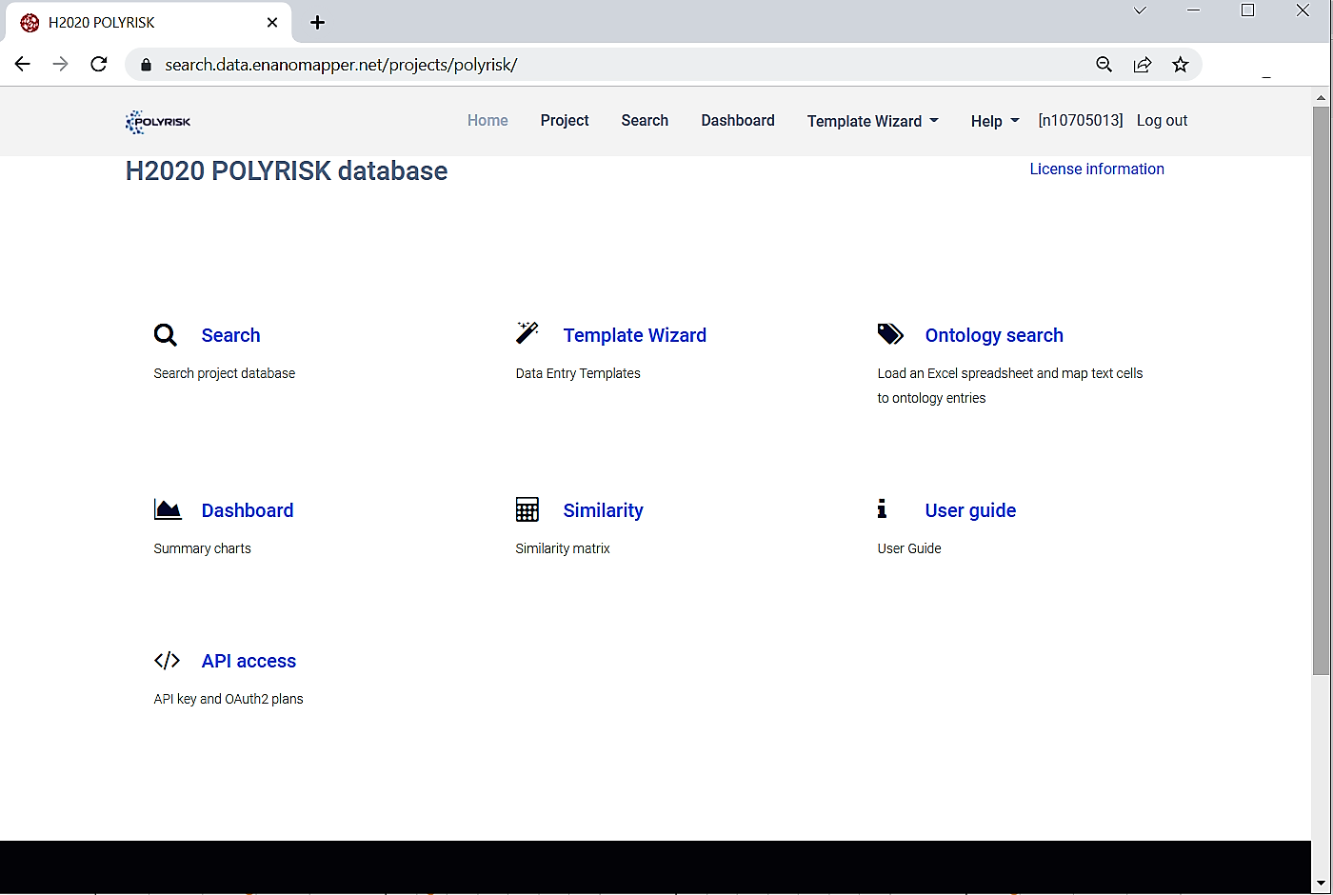This screenshot has height=895, width=1333.
Task: Click the 'API key and OAuth2 plans' text
Action: pos(229,699)
